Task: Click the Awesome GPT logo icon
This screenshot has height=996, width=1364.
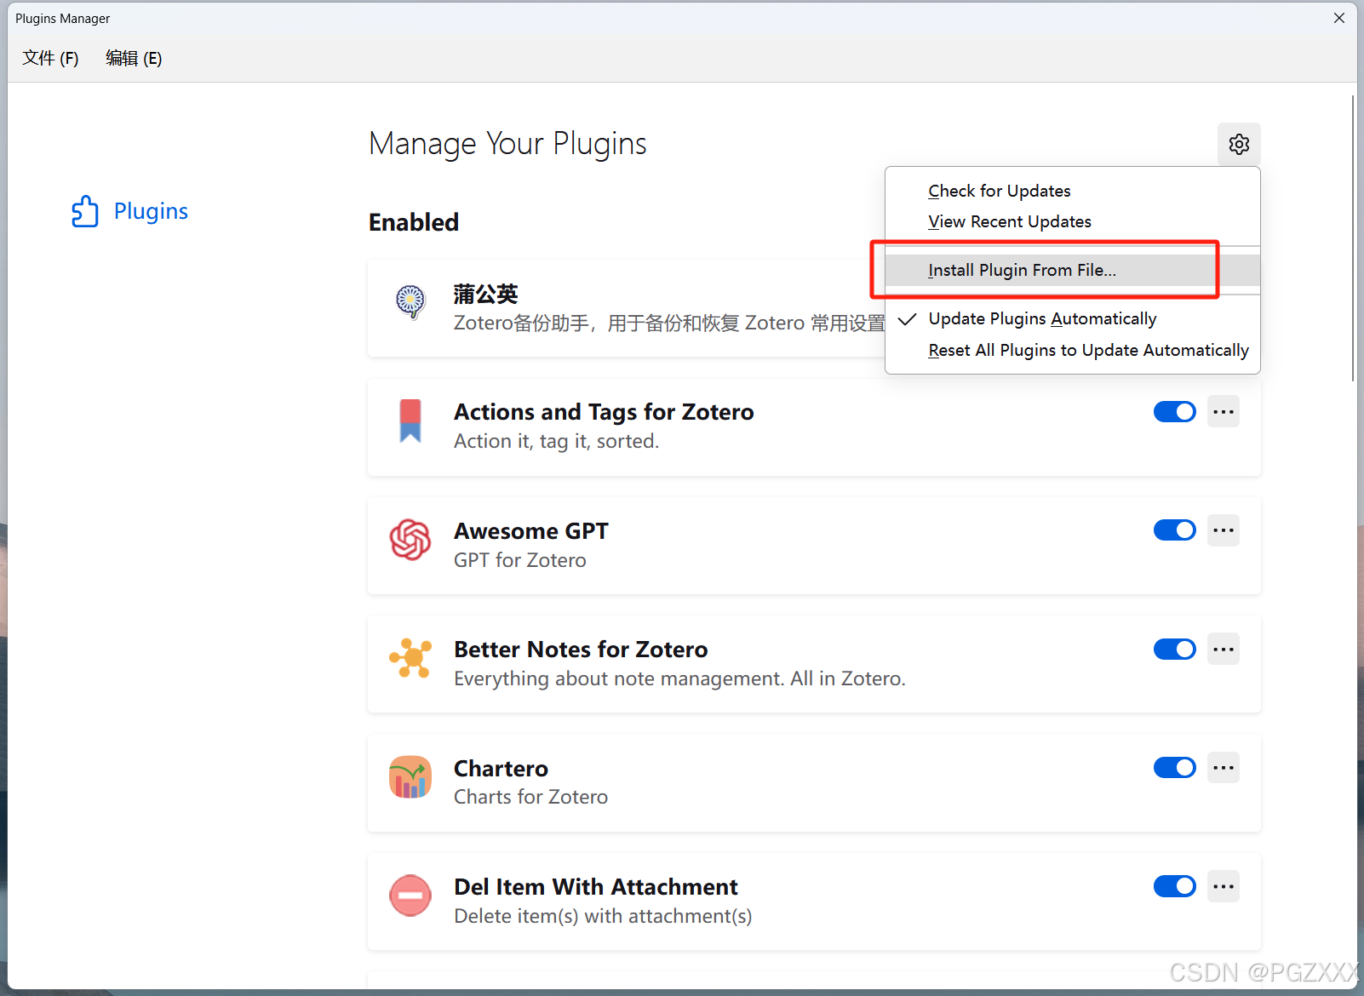Action: click(410, 540)
